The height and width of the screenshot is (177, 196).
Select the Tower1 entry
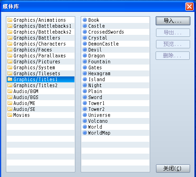pos(115,103)
